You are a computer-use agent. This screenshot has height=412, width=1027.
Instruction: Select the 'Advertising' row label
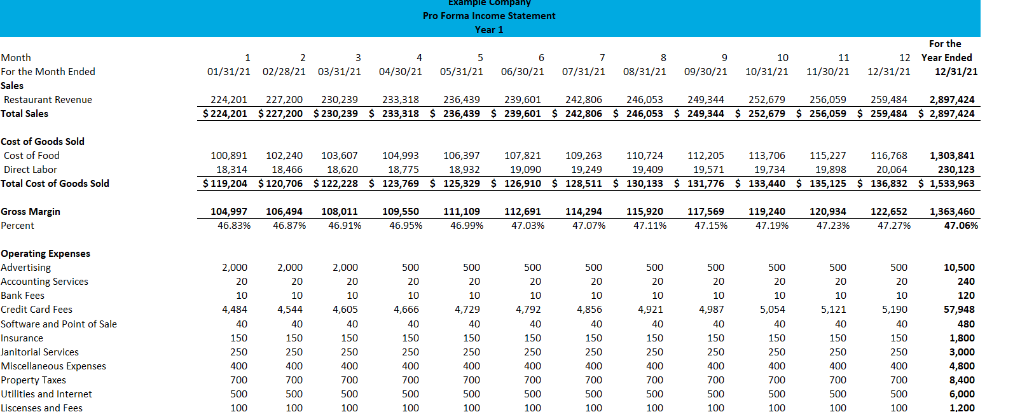(25, 268)
